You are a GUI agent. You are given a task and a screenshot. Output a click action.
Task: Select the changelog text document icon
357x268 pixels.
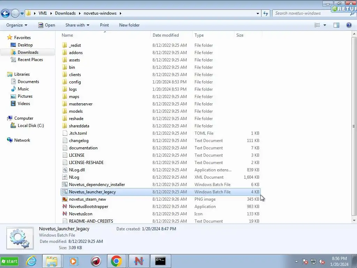coord(64,141)
